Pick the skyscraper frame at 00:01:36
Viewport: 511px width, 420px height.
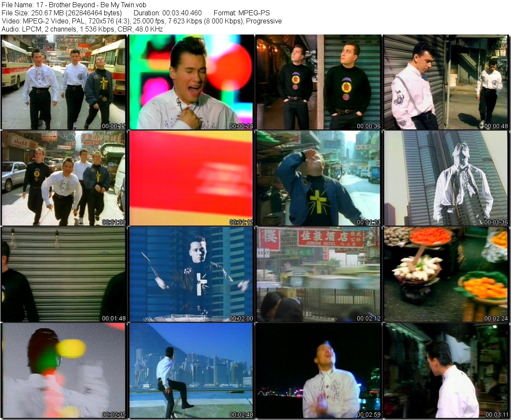pos(446,178)
